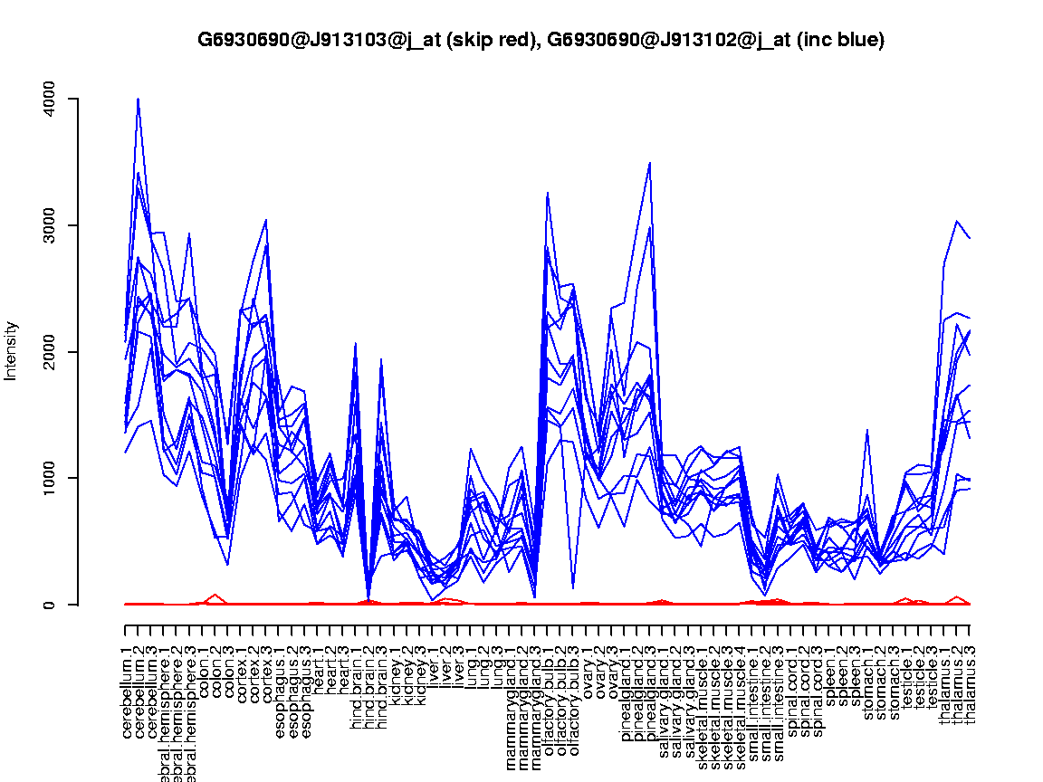Viewport: 1043px width, 782px height.
Task: Click the blue peak at pinealgland.3 near 3500
Action: pos(650,164)
